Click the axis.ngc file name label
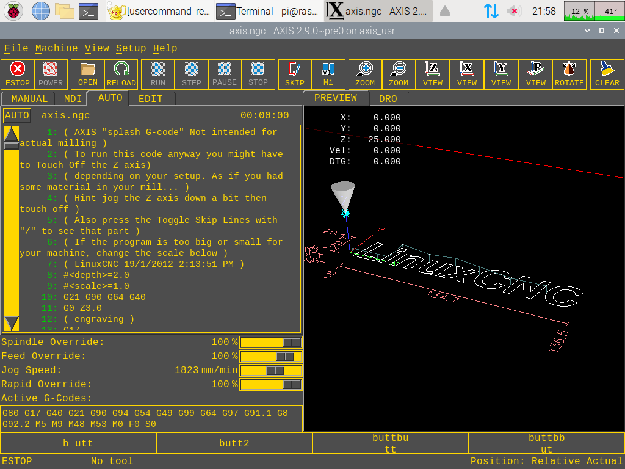This screenshot has height=469, width=625. (x=66, y=115)
